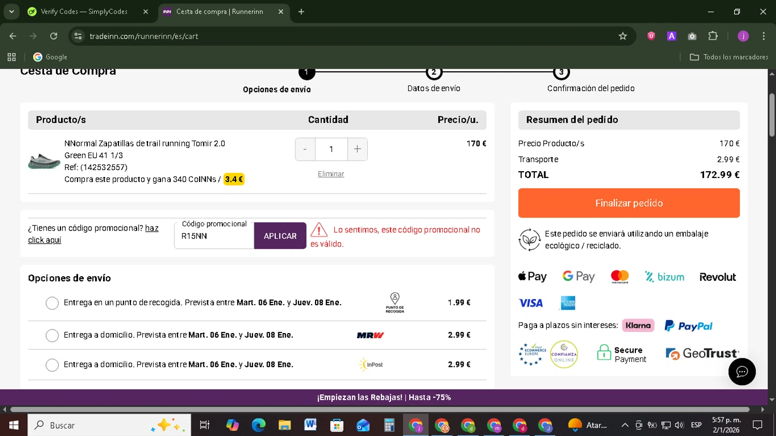The height and width of the screenshot is (436, 776).
Task: Click the Google Pay logo
Action: 579,277
